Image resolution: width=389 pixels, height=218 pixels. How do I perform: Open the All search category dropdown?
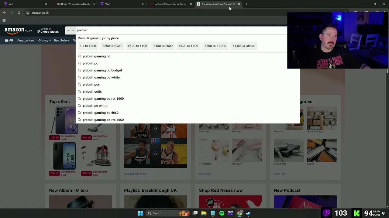pyautogui.click(x=70, y=30)
